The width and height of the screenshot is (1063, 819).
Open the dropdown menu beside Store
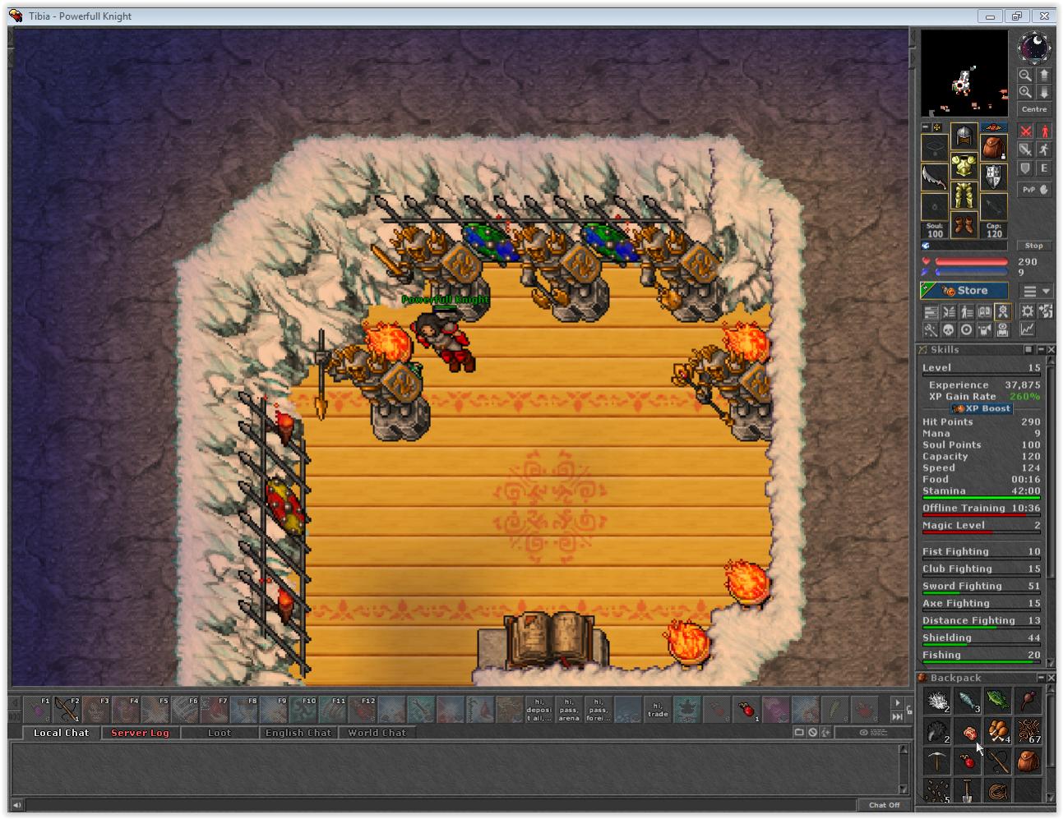pos(1036,291)
